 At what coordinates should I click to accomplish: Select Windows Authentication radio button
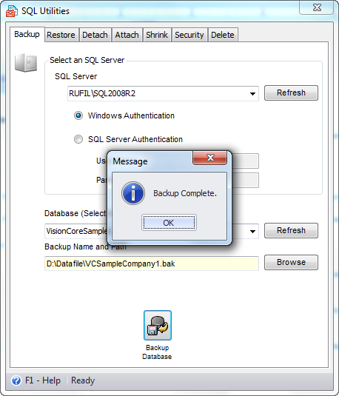click(x=78, y=115)
